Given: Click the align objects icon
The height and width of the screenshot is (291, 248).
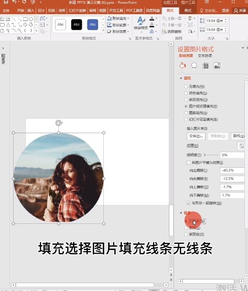Looking at the screenshot, I should tap(190, 18).
